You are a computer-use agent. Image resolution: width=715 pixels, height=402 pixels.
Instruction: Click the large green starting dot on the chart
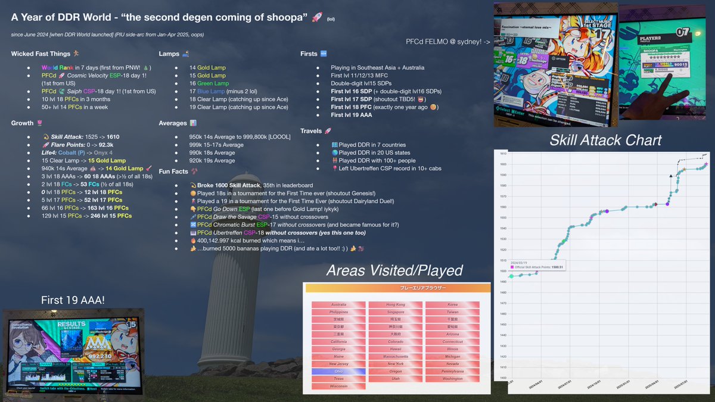tap(511, 276)
